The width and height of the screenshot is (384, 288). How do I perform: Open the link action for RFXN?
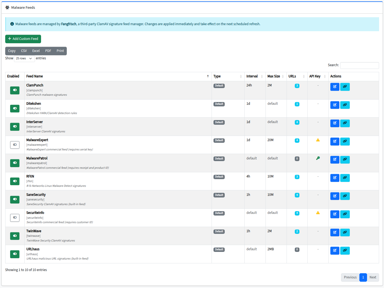point(345,178)
